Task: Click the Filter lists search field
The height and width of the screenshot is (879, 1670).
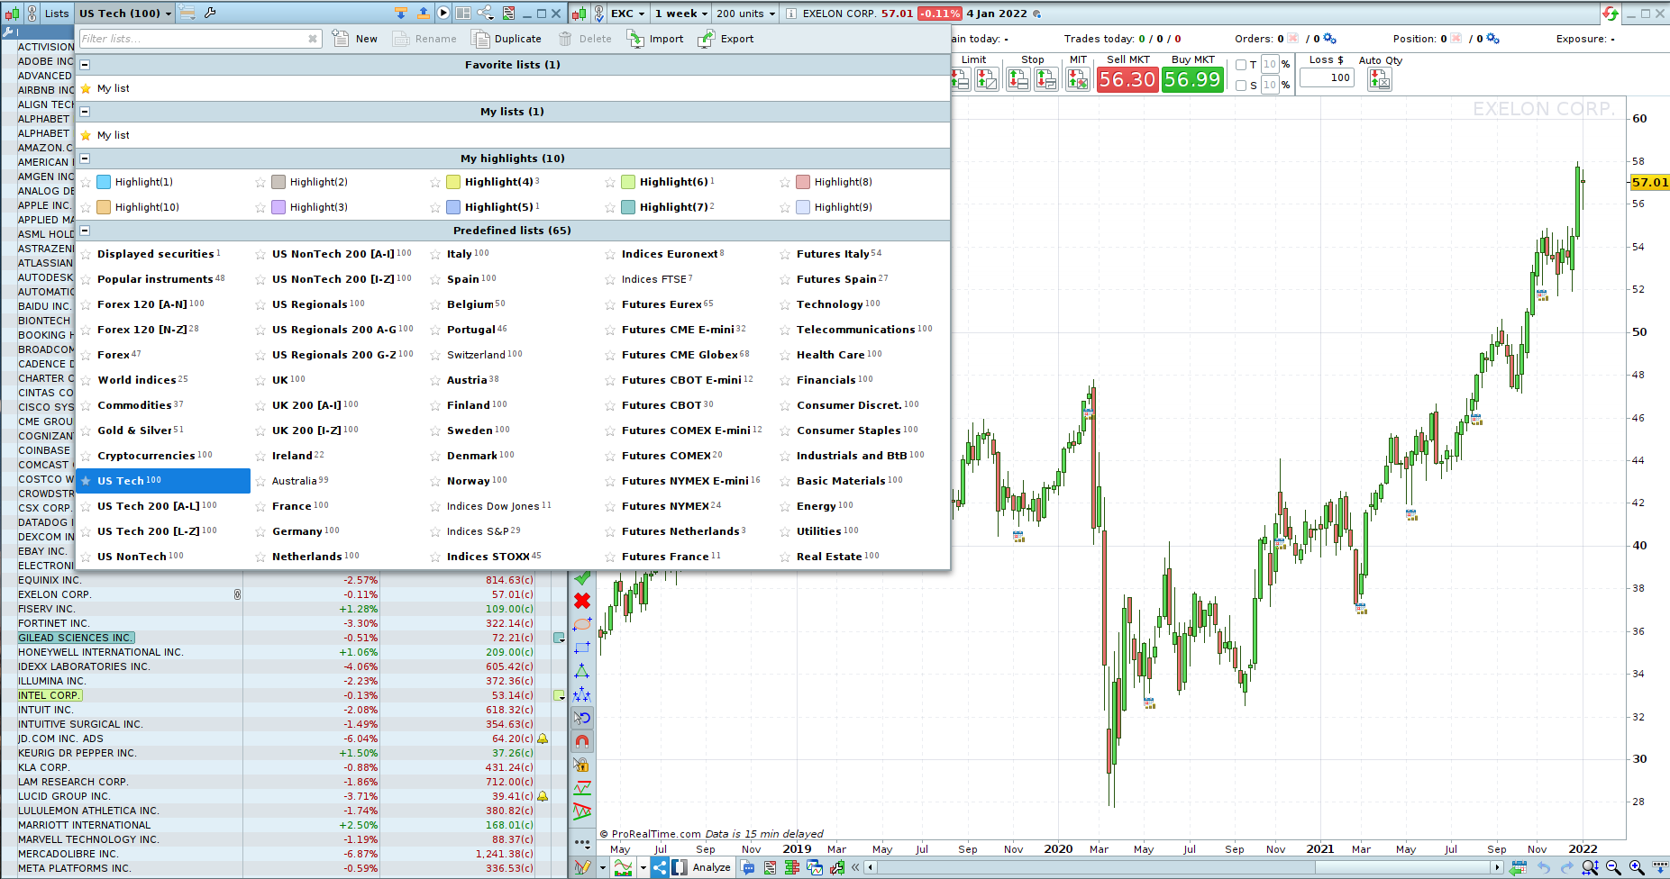Action: tap(199, 39)
